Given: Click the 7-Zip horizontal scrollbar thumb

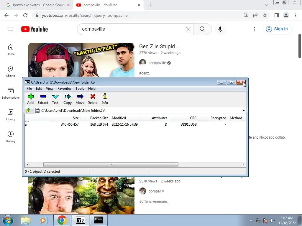Looking at the screenshot, I should pyautogui.click(x=111, y=165).
